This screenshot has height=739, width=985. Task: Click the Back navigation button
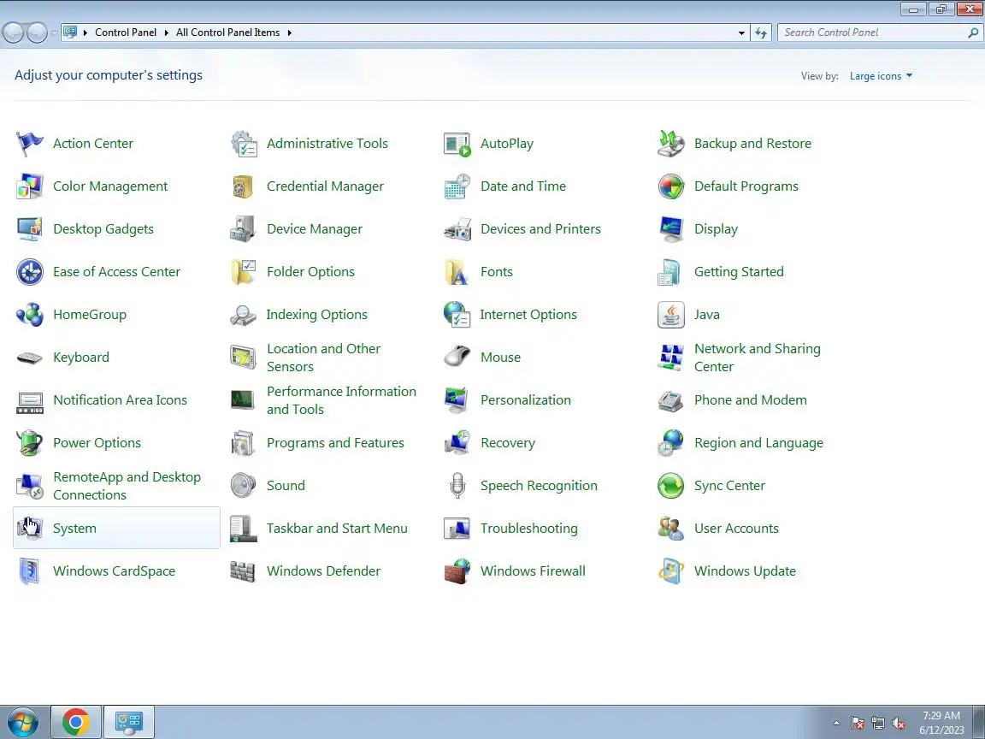(13, 33)
